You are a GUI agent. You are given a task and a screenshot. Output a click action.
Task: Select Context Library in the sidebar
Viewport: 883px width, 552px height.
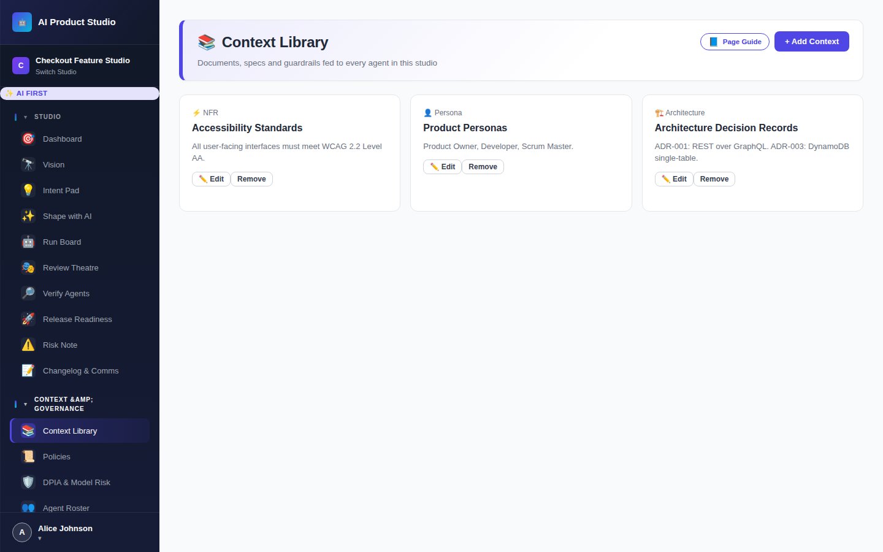pyautogui.click(x=80, y=431)
